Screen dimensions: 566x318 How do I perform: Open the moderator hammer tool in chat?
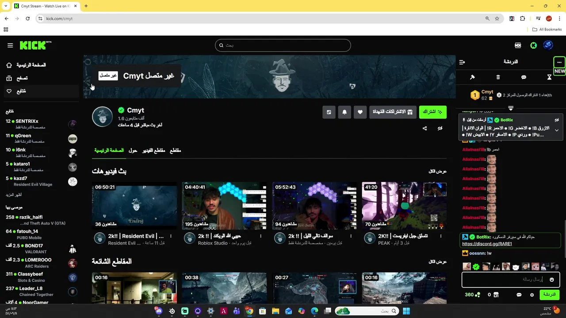point(472,77)
